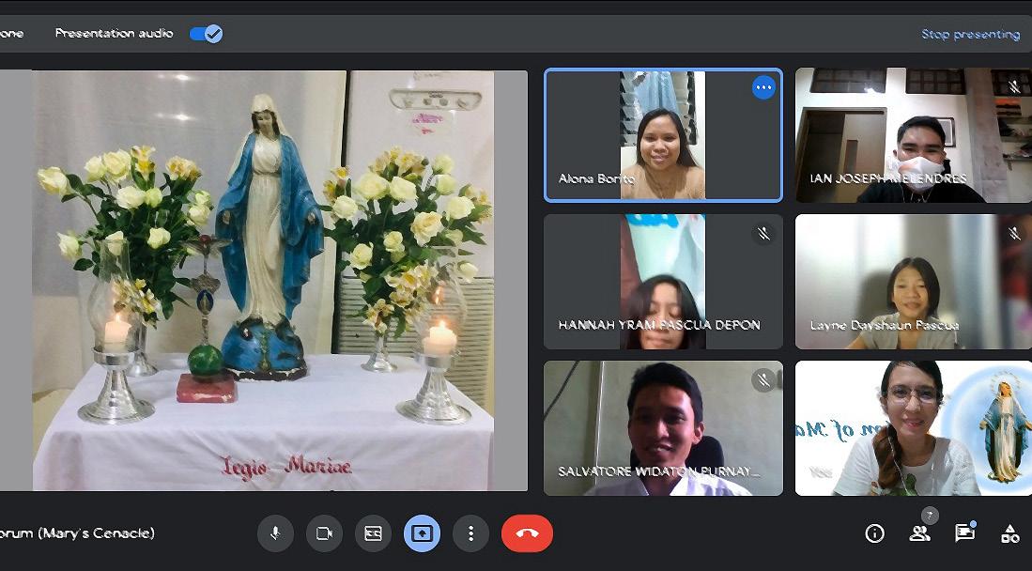Toggle the Presentation audio switch
Screen dimensions: 1032x571
[x=206, y=34]
